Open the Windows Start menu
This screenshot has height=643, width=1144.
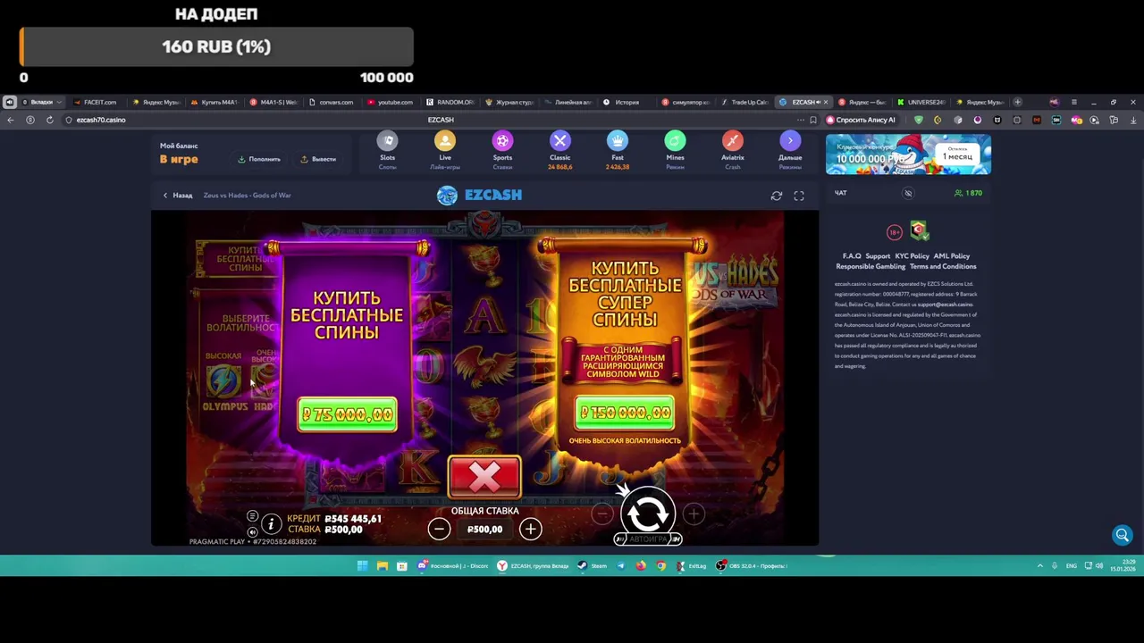tap(362, 565)
